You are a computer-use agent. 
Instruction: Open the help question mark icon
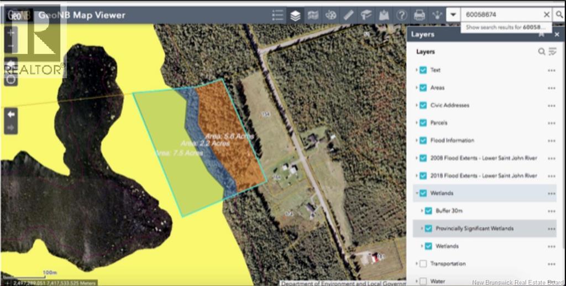[401, 15]
